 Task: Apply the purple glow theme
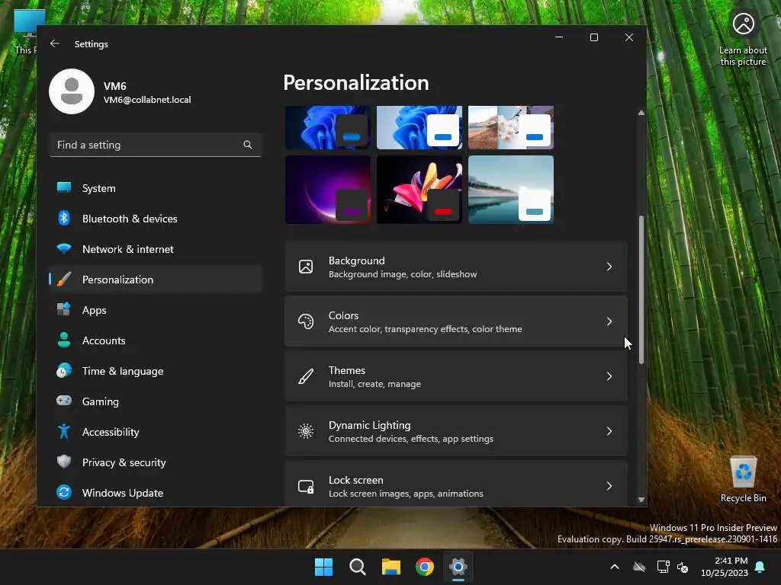tap(328, 190)
